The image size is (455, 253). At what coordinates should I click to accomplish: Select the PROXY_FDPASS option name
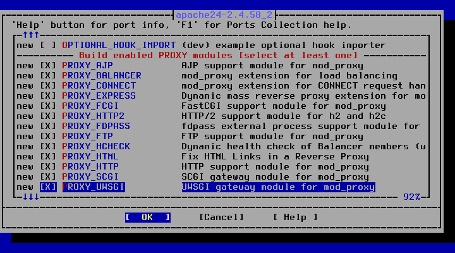tap(96, 126)
